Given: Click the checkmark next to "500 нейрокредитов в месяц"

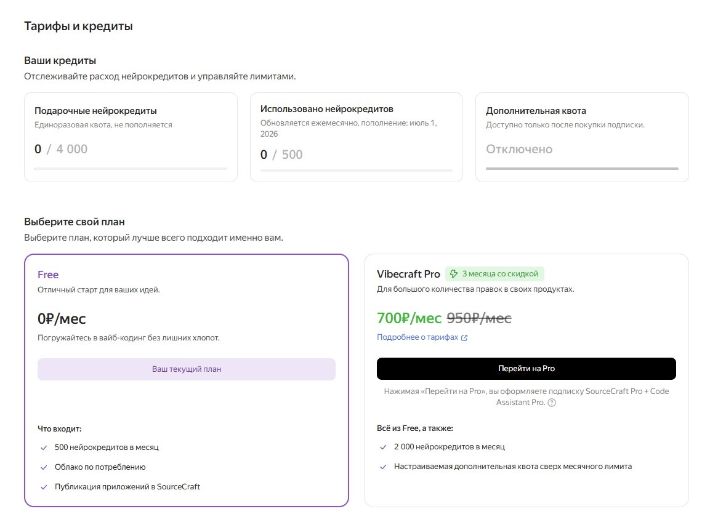Looking at the screenshot, I should (44, 448).
